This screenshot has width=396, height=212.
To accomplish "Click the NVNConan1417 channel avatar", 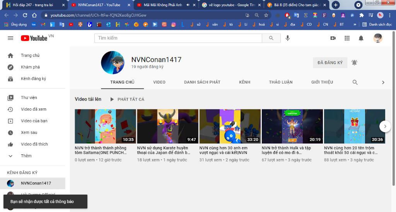I will click(113, 62).
